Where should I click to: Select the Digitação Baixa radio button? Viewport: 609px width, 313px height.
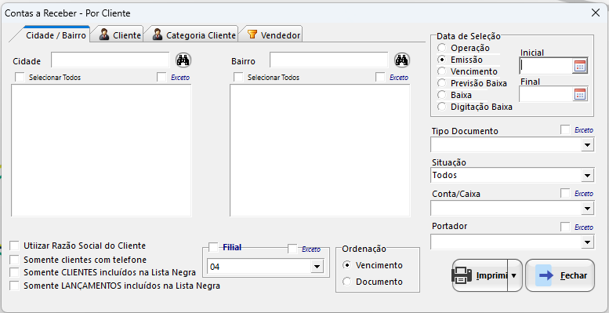(x=441, y=107)
